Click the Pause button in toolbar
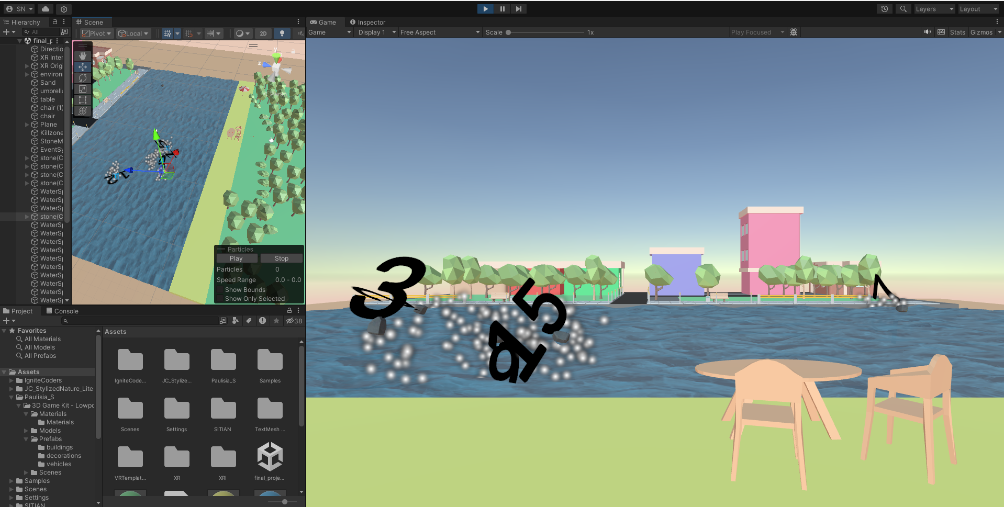 tap(502, 9)
